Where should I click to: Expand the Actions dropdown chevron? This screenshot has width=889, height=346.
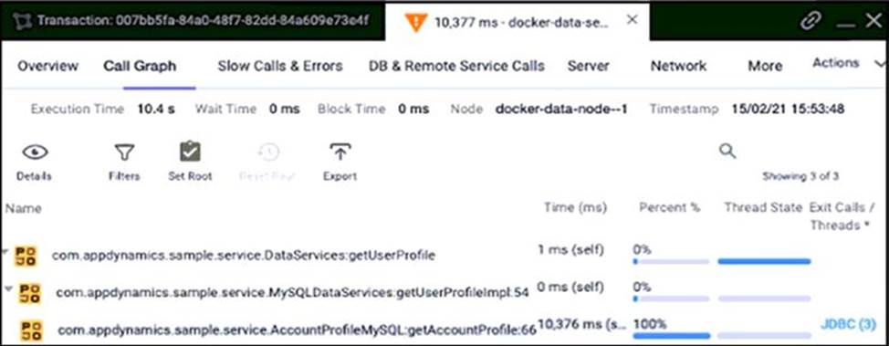[x=880, y=63]
